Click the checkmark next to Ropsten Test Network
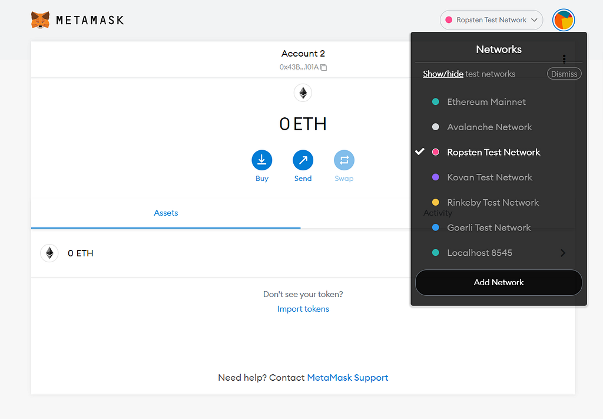 click(420, 151)
